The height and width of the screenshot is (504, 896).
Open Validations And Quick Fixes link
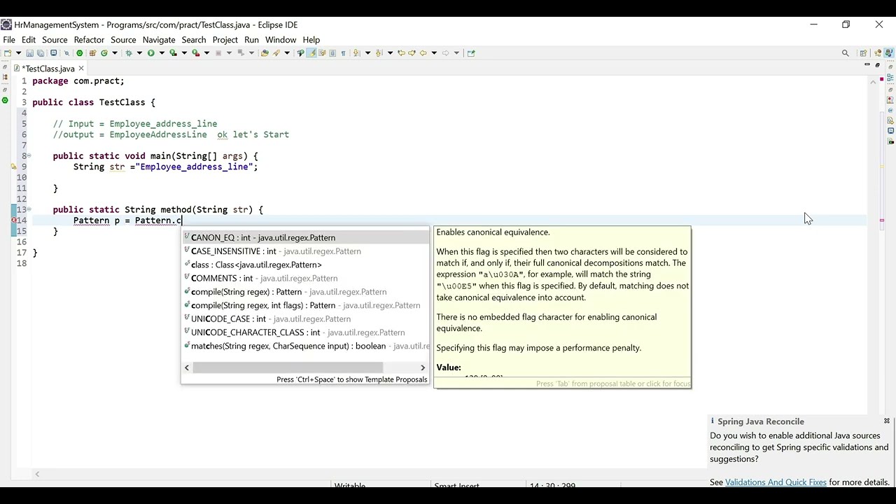[x=776, y=482]
